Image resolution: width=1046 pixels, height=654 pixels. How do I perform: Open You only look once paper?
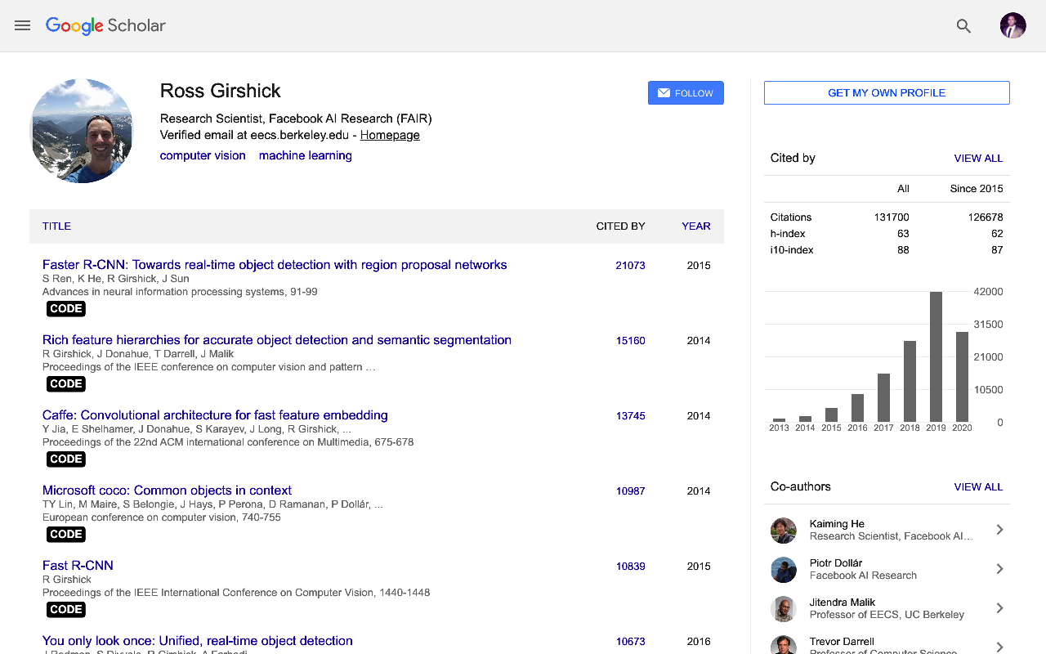[198, 641]
